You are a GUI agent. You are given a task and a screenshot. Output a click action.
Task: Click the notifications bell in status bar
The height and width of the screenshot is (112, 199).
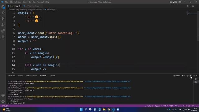click(197, 106)
